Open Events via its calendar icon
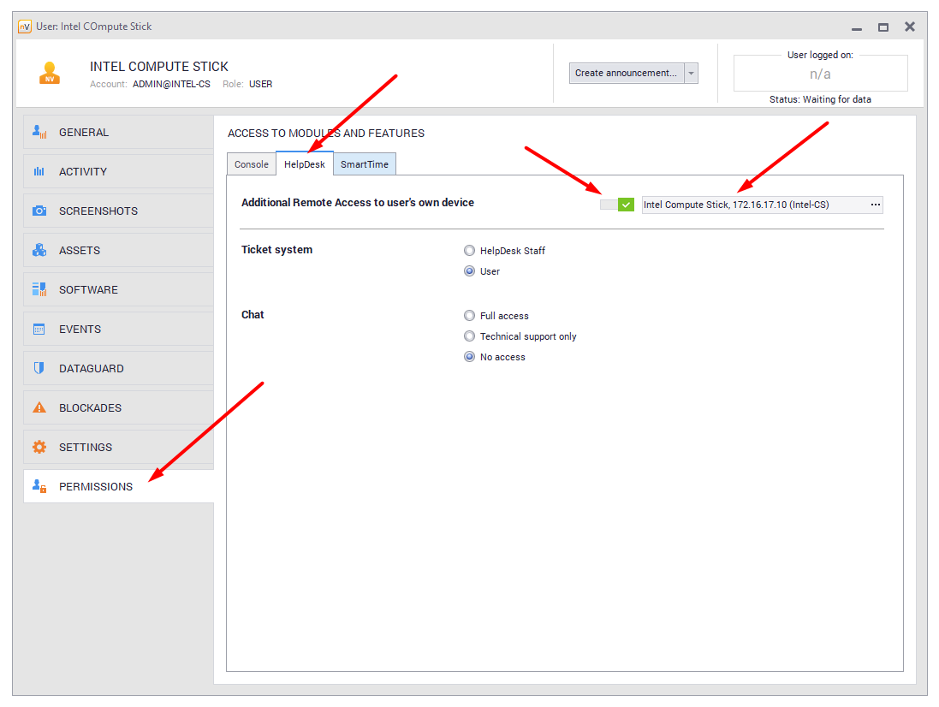 coord(39,330)
